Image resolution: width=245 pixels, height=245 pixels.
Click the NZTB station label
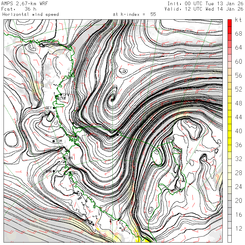coord(62,98)
